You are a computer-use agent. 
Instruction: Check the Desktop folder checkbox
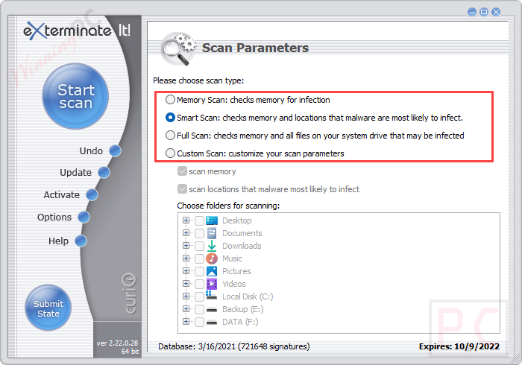[x=199, y=220]
